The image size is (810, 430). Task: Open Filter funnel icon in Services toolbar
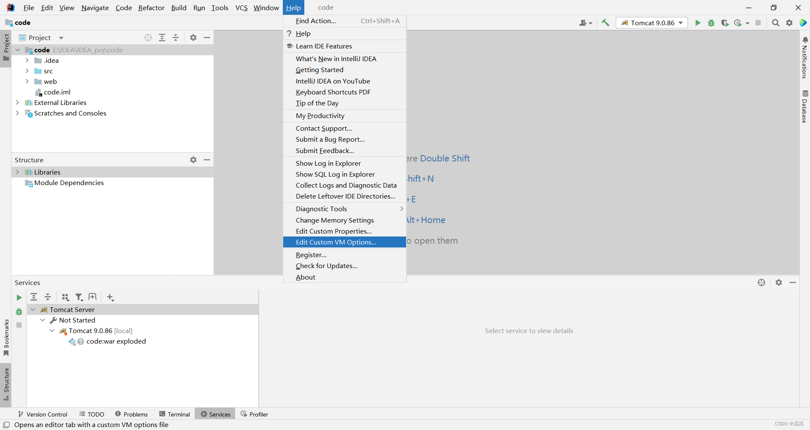[79, 297]
